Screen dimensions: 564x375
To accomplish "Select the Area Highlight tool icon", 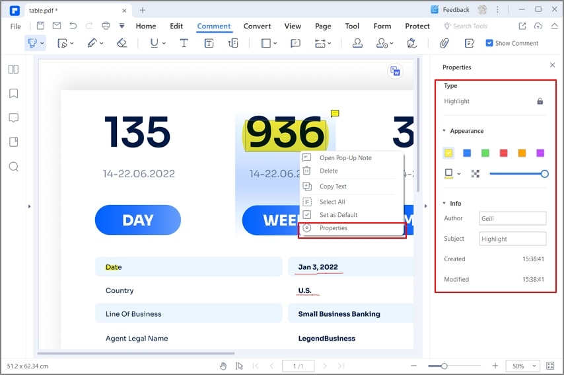I will [x=62, y=44].
